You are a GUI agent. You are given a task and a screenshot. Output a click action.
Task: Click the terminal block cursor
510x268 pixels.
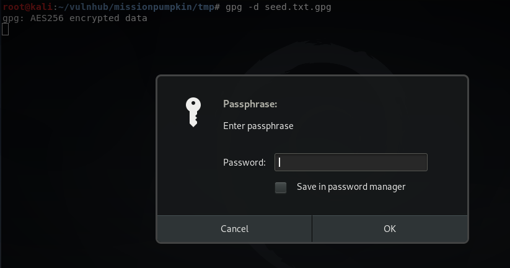[x=5, y=30]
